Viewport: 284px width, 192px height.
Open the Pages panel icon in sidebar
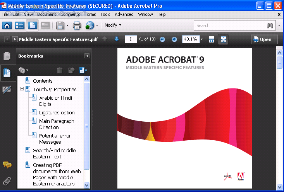tap(7, 56)
